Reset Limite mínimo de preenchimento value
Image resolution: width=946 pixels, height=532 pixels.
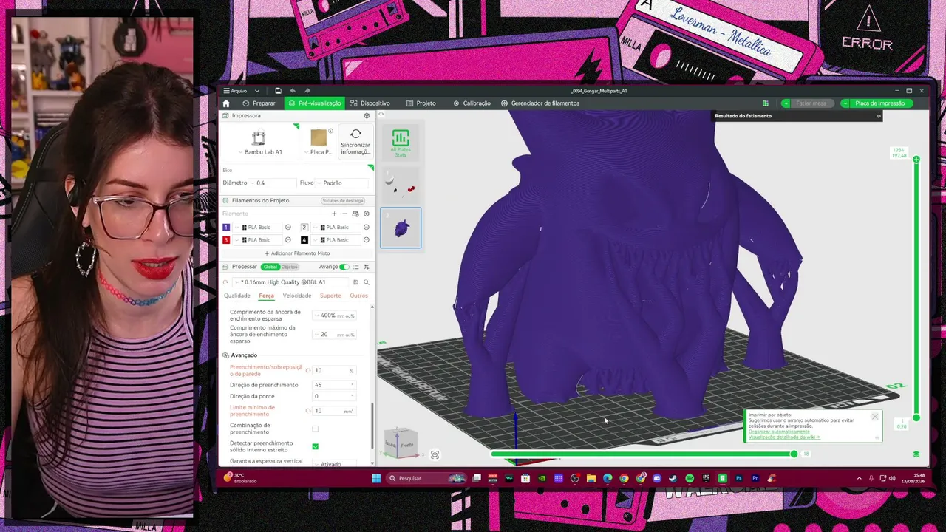[307, 411]
